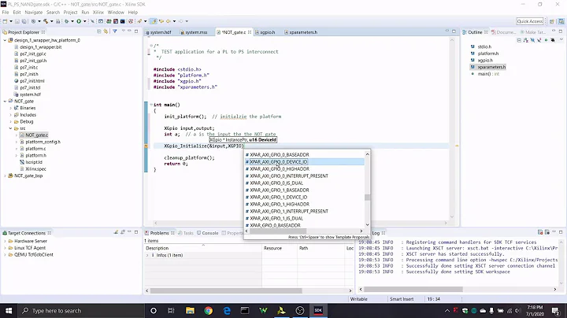The width and height of the screenshot is (567, 318).
Task: Click the green Run toolbar icon
Action: pos(79,21)
